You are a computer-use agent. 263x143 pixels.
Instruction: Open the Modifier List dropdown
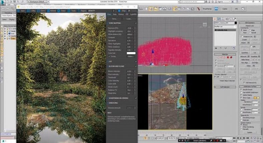225,26
